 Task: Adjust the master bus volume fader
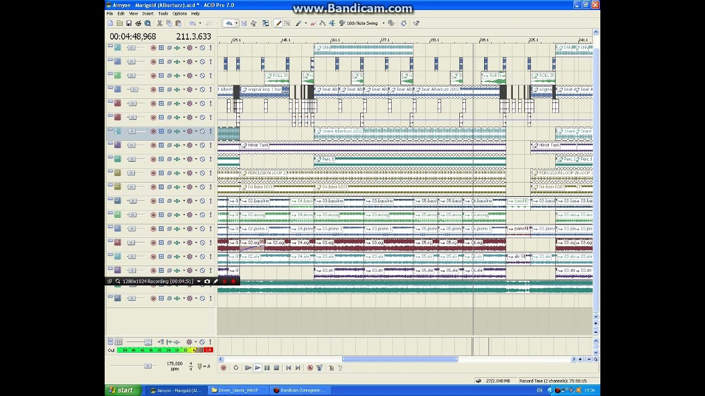coord(148,342)
